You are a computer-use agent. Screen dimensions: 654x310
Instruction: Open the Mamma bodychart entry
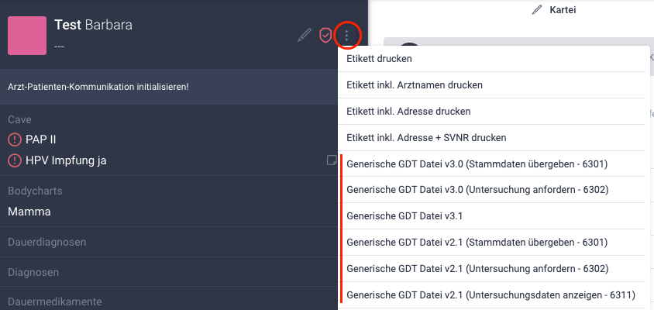tap(29, 212)
